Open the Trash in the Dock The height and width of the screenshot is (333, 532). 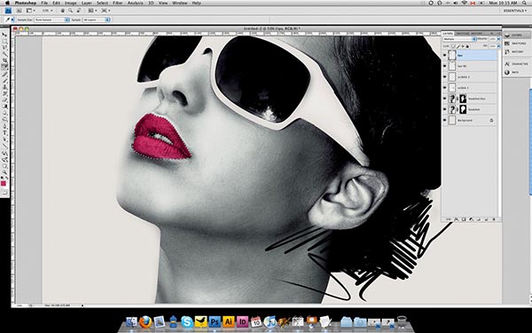pyautogui.click(x=402, y=321)
